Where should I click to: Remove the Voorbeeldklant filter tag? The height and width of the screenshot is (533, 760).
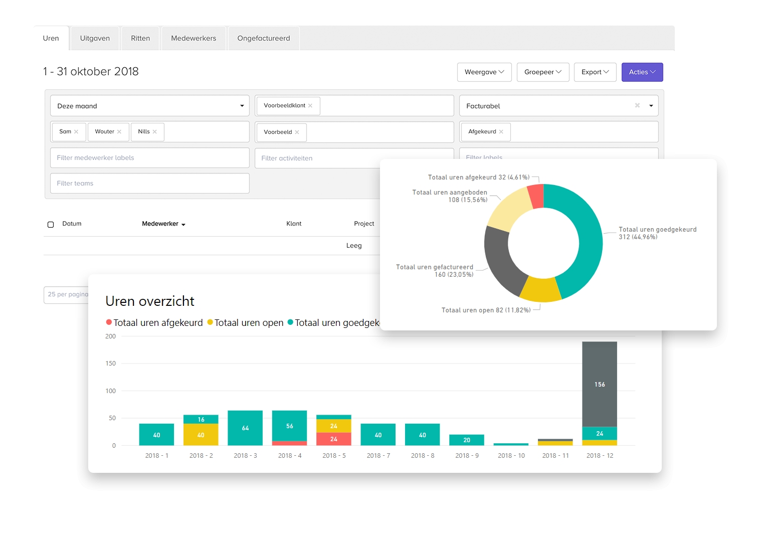tap(310, 106)
